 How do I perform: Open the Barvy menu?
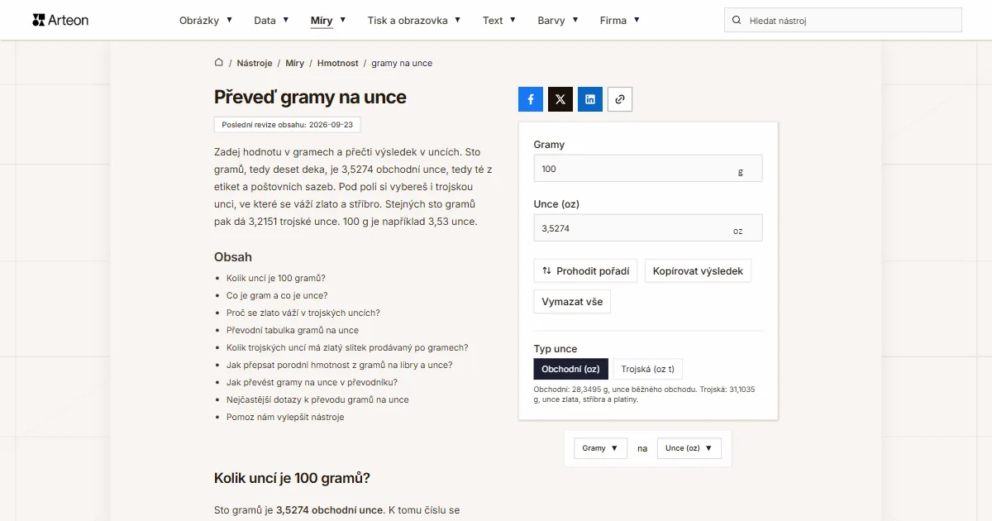(x=558, y=21)
